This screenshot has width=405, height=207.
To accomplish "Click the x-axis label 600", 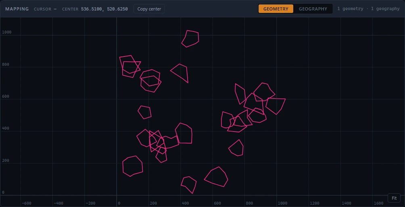I will pos(217,203).
